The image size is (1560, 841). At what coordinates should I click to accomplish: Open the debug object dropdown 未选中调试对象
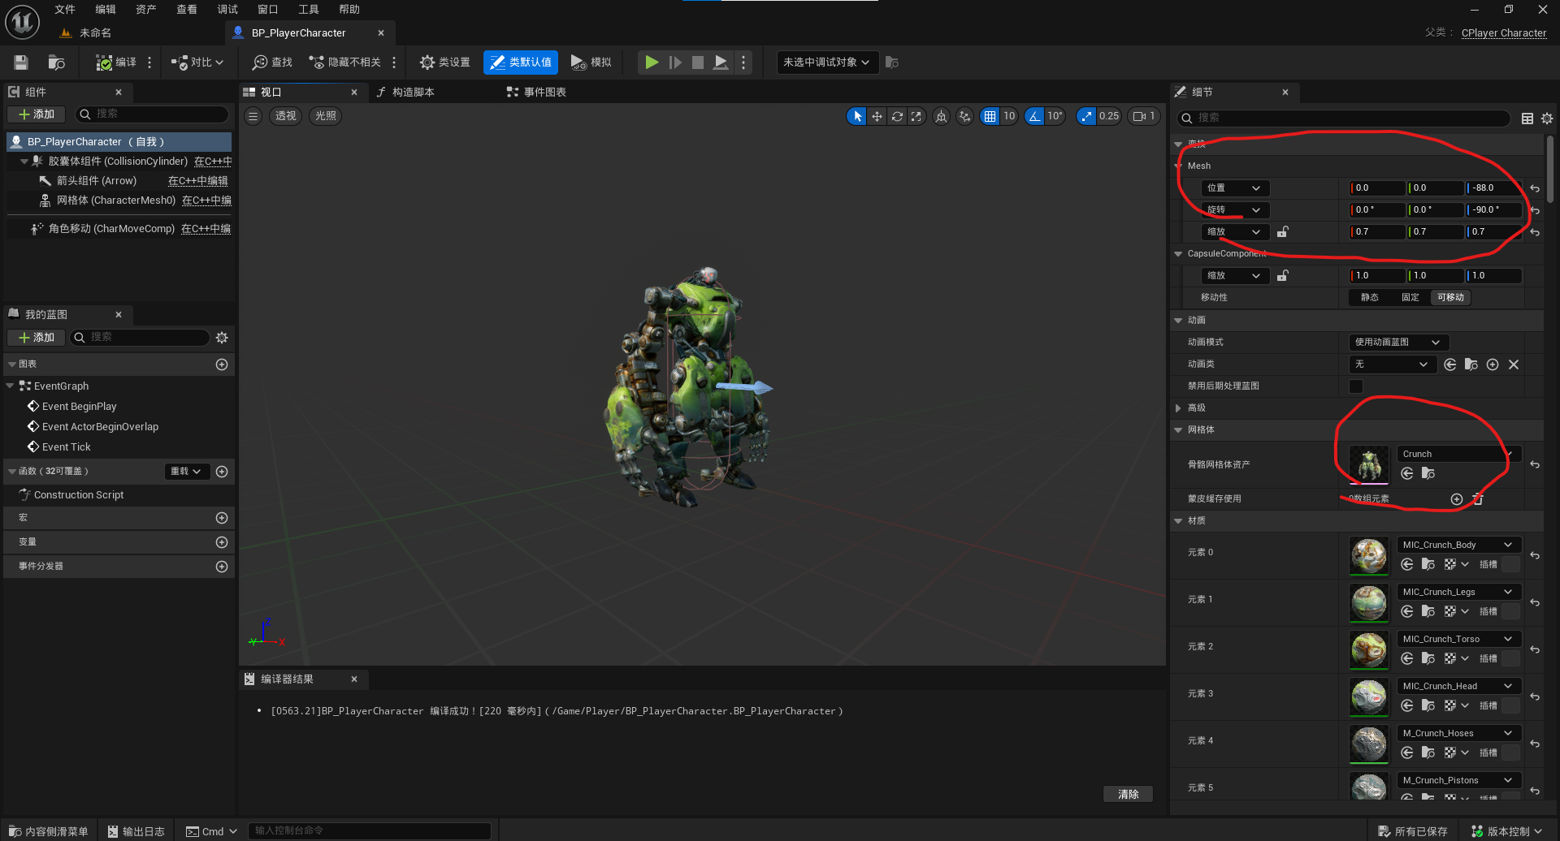pos(827,63)
